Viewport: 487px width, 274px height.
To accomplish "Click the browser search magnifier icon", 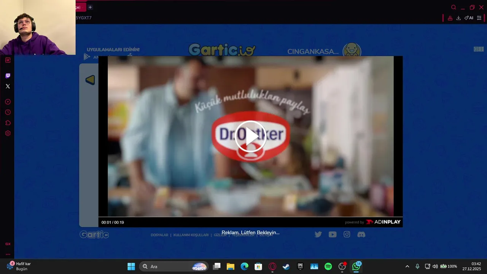I will click(454, 7).
